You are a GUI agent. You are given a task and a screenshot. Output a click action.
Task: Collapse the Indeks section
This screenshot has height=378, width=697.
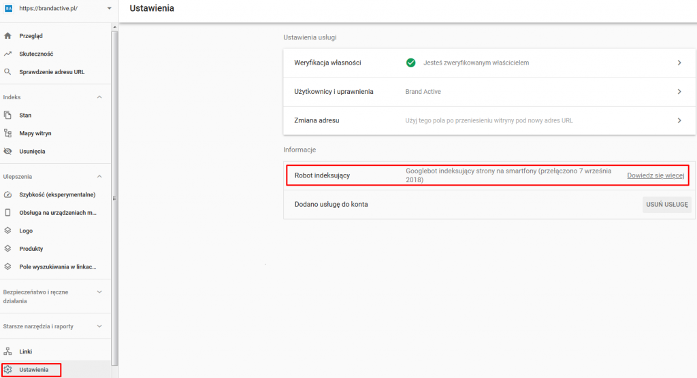click(x=99, y=97)
